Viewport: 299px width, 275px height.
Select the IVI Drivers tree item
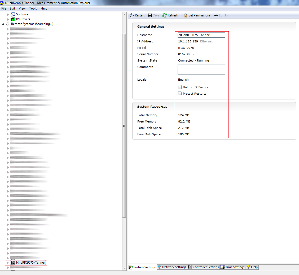23,19
